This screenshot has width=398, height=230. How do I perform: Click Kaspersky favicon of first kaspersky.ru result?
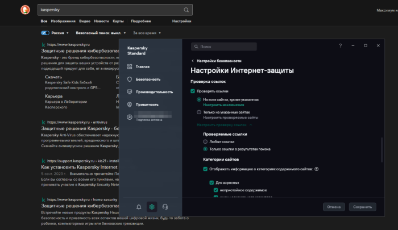pyautogui.click(x=43, y=45)
